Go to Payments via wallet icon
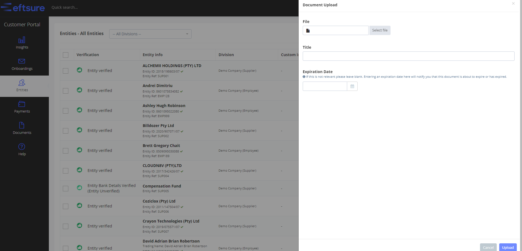The height and width of the screenshot is (251, 522). pos(22,104)
